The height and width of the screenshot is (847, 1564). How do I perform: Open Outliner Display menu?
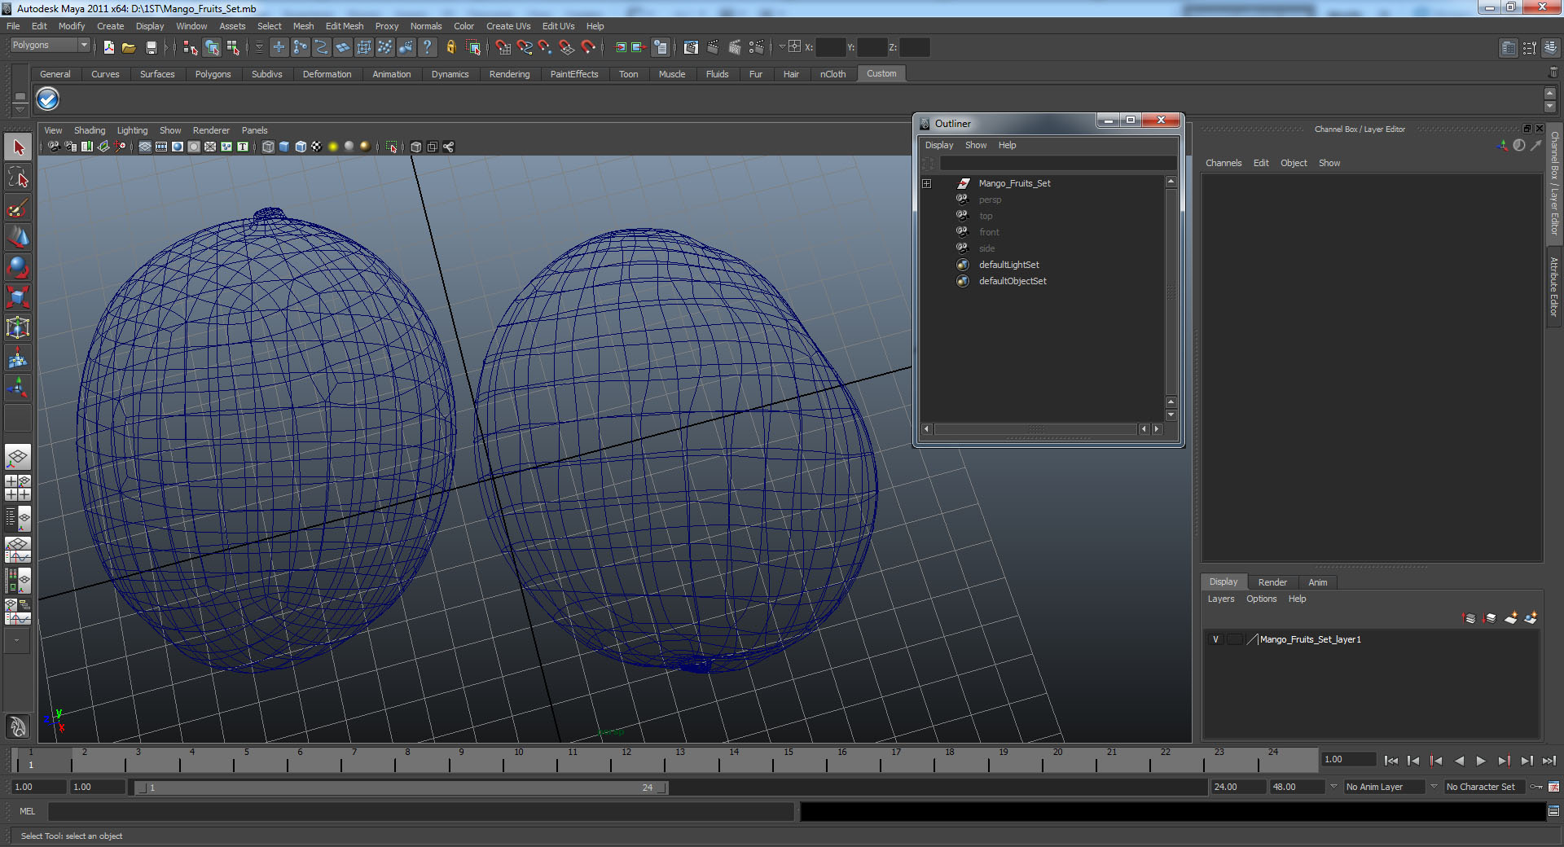(938, 145)
